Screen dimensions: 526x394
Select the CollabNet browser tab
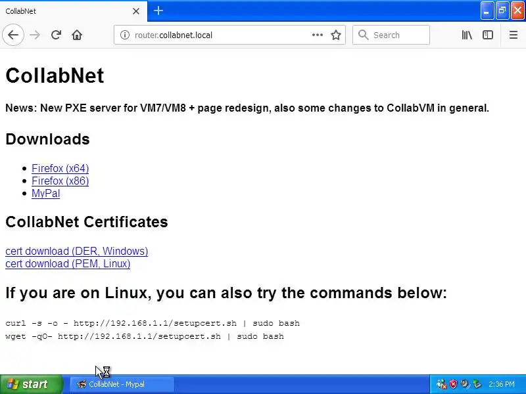tap(74, 11)
